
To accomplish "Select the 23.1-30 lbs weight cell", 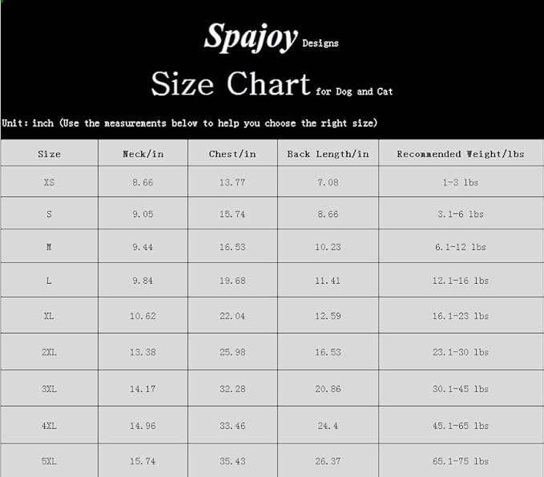I will [x=461, y=352].
